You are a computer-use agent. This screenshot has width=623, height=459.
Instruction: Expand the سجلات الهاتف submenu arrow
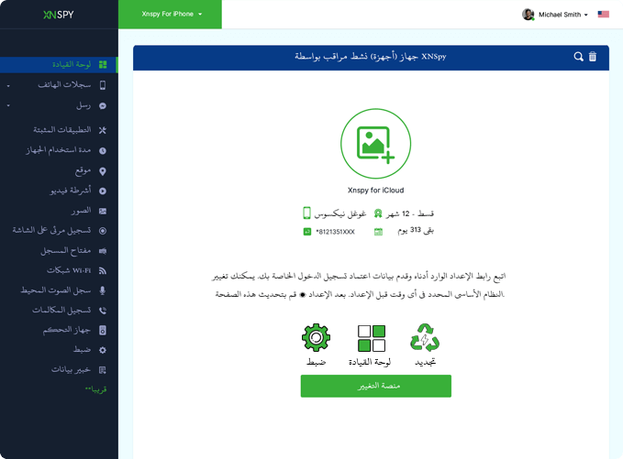click(x=8, y=86)
